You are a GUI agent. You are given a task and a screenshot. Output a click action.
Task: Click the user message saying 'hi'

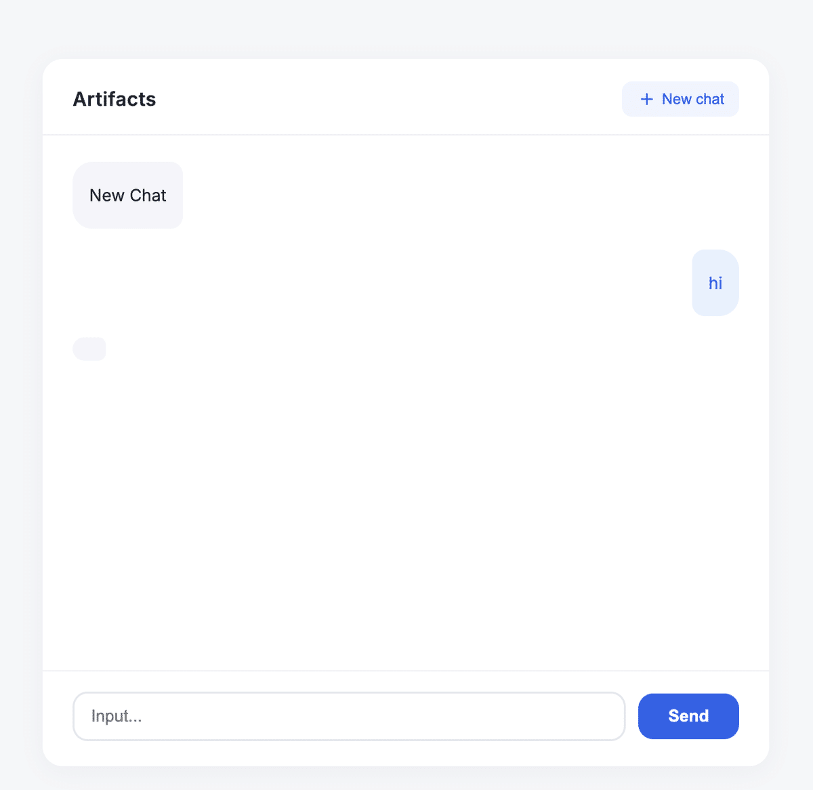(715, 283)
